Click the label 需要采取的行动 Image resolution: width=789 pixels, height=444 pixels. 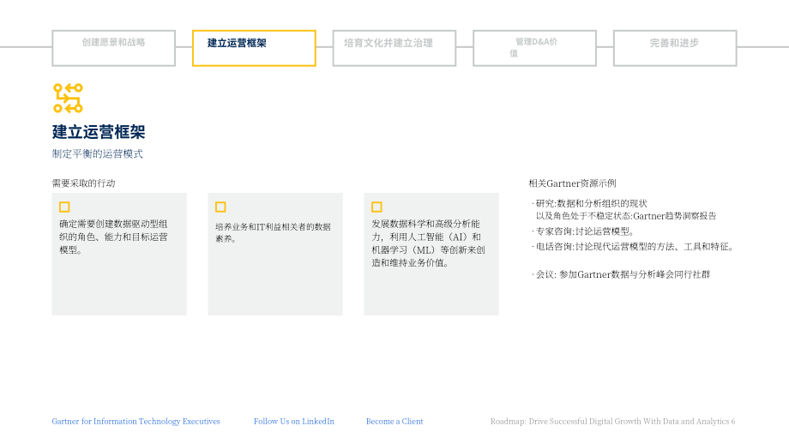[x=83, y=183]
